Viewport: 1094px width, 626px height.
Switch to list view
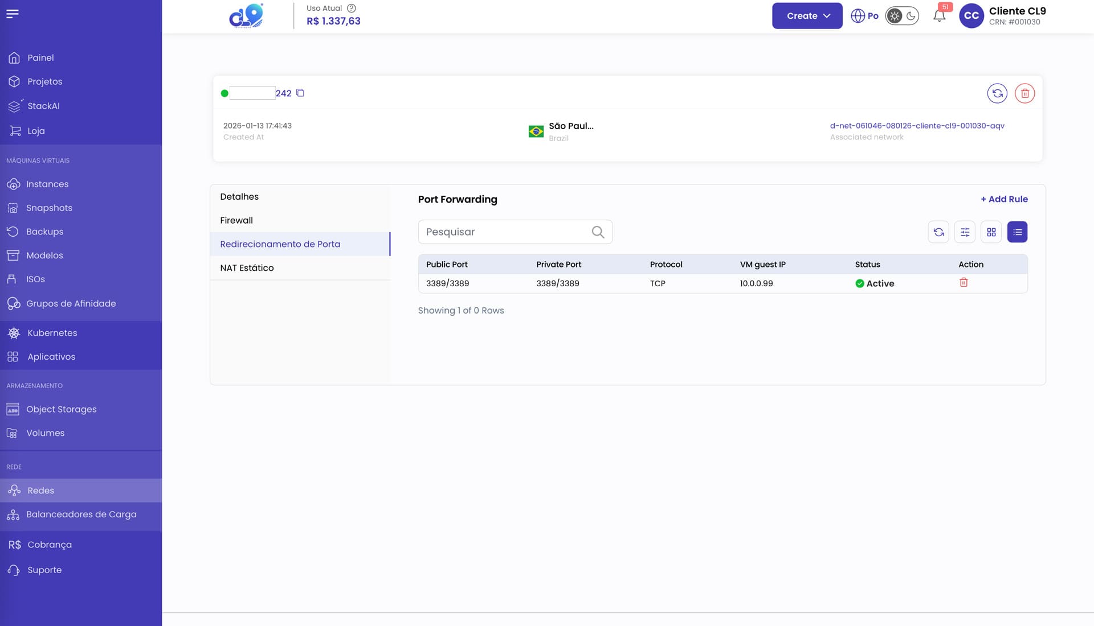1017,232
